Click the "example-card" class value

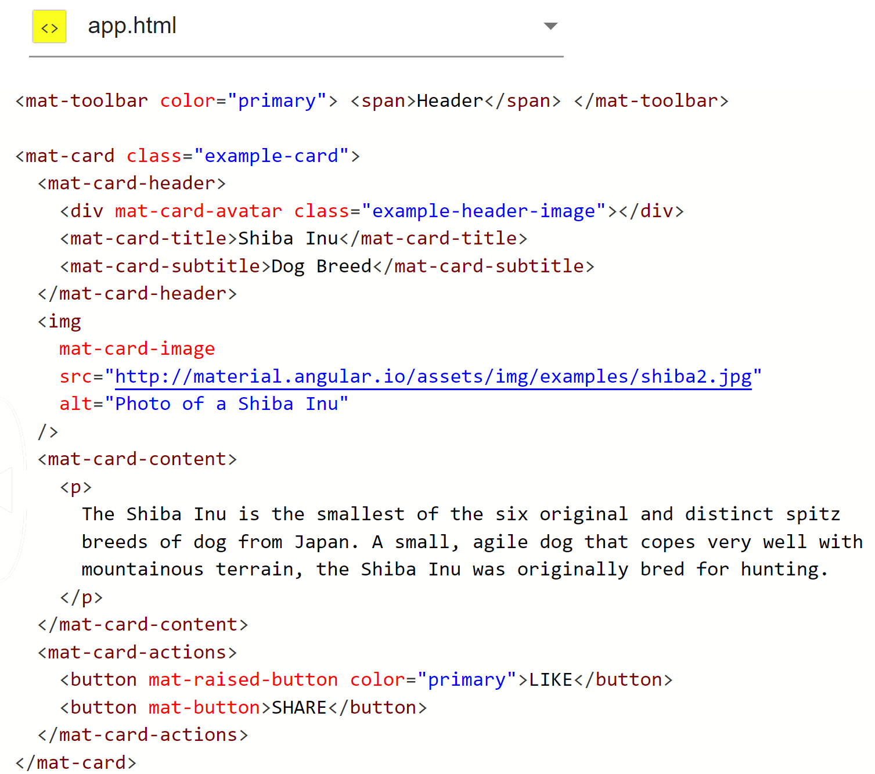tap(271, 156)
